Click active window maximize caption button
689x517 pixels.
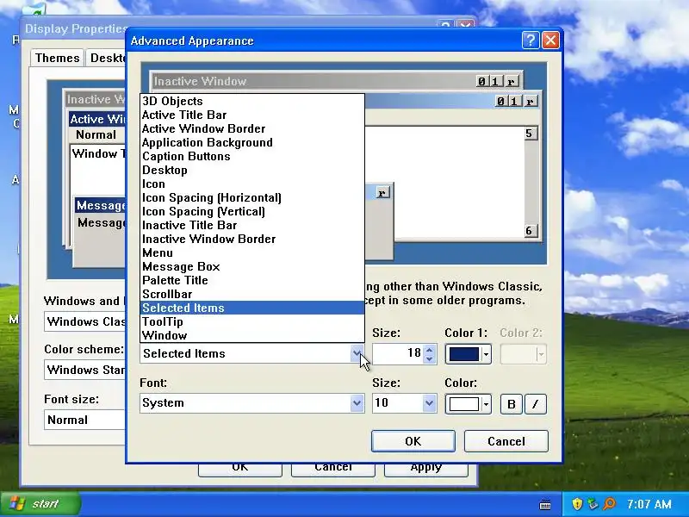[514, 101]
